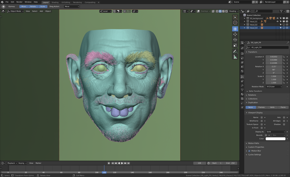Image resolution: width=290 pixels, height=177 pixels.
Task: Open the Local orientation dropdown
Action: point(105,11)
